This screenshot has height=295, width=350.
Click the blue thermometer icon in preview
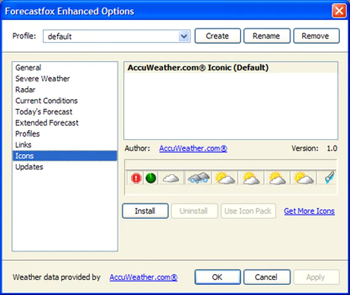click(x=330, y=177)
